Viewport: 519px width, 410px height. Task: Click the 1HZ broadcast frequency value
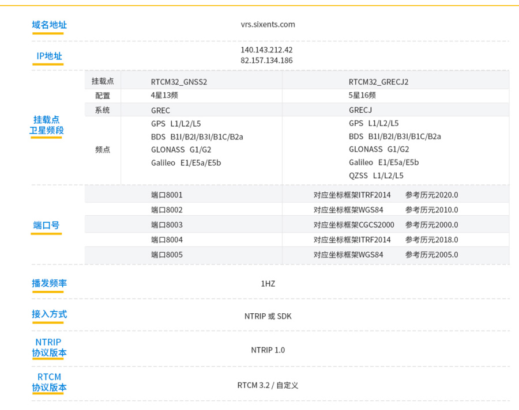click(x=268, y=284)
